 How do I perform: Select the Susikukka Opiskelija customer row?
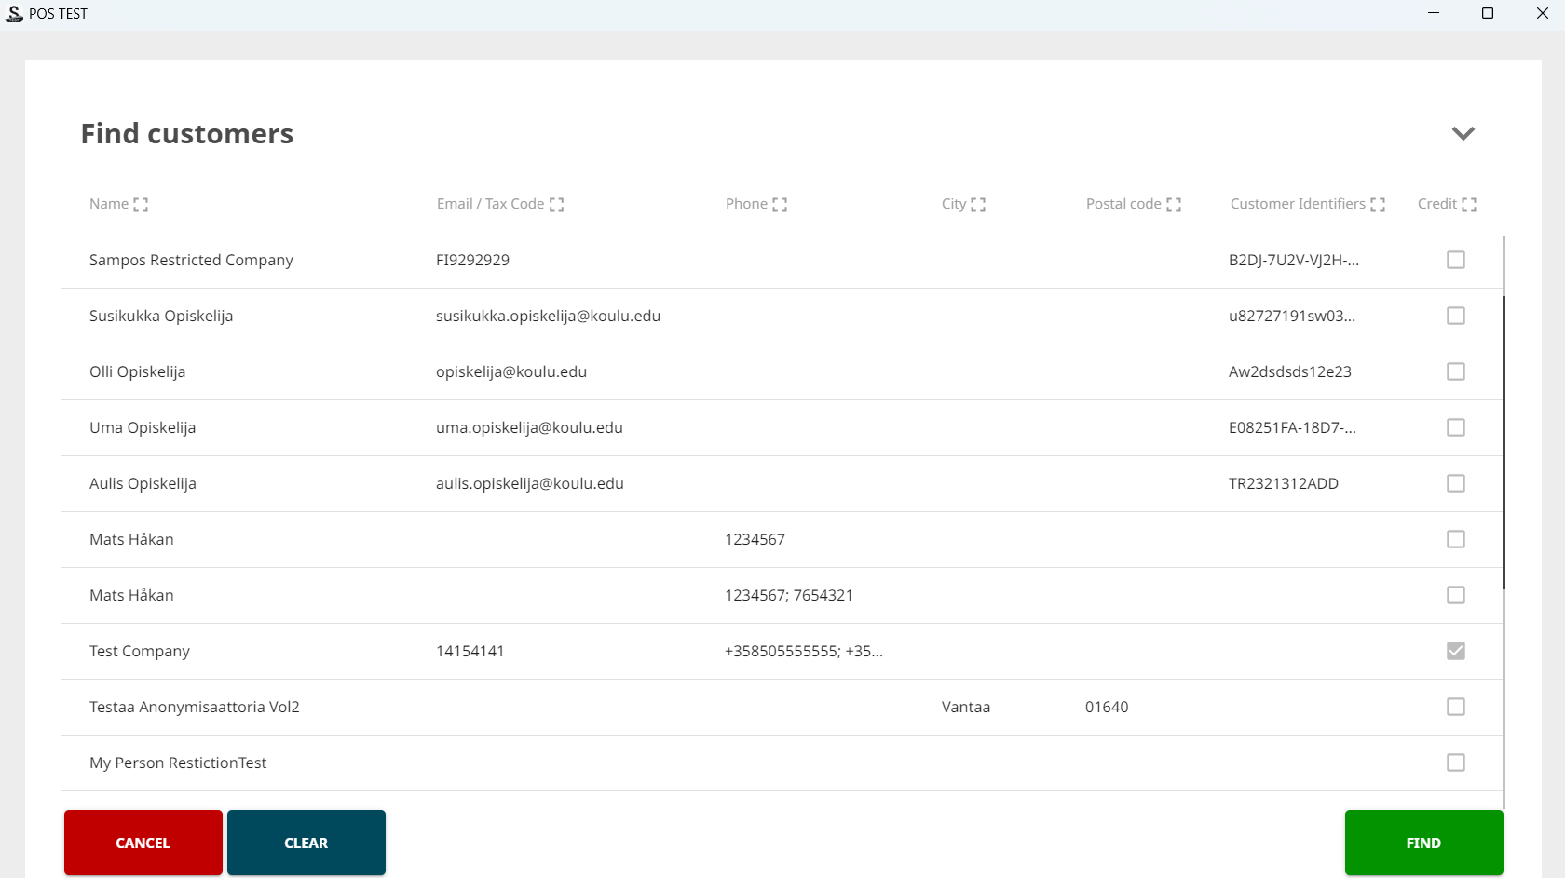(x=161, y=316)
